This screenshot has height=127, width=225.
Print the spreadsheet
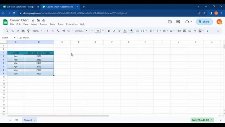(x=23, y=31)
